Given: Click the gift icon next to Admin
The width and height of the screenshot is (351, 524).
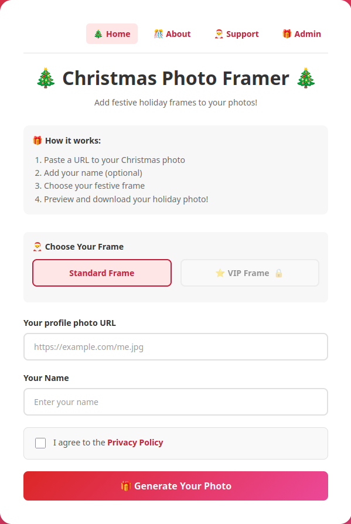Looking at the screenshot, I should (x=287, y=34).
